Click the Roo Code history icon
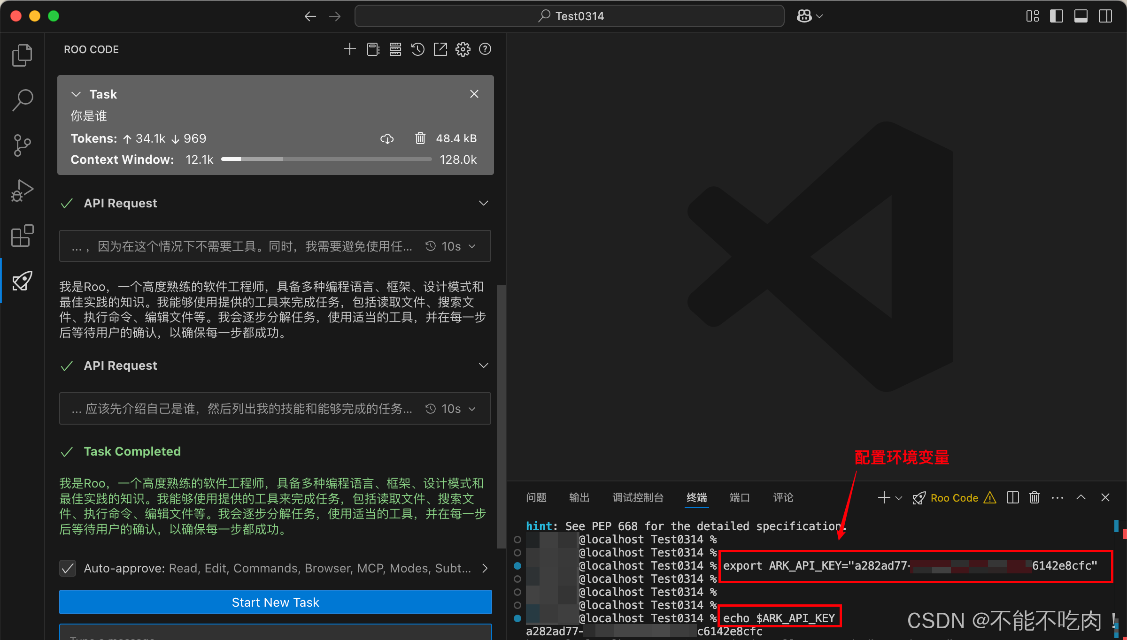Screen dimensions: 1127x640 click(x=417, y=49)
